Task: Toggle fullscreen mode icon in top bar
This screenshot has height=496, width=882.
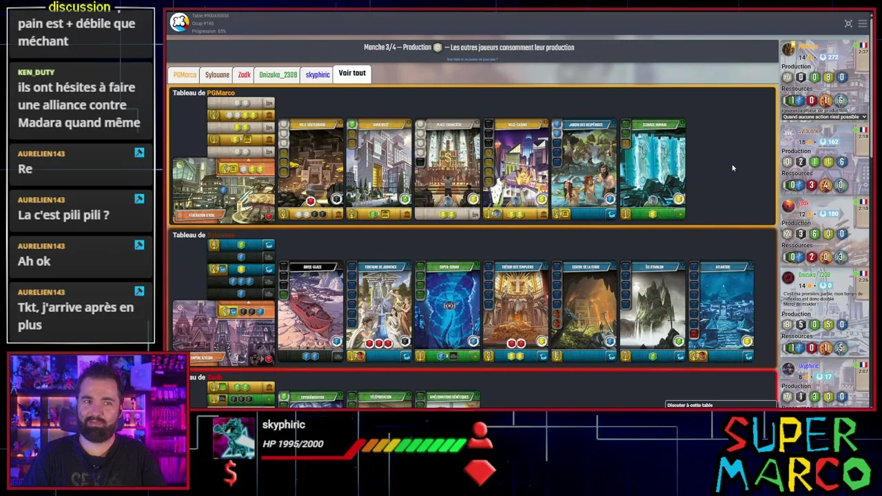Action: click(x=848, y=23)
